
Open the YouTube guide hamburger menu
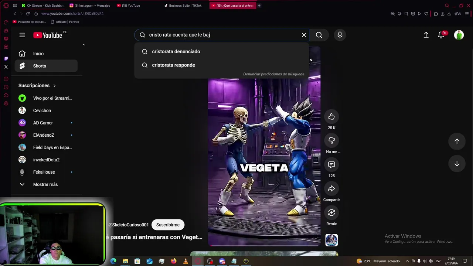pos(22,35)
